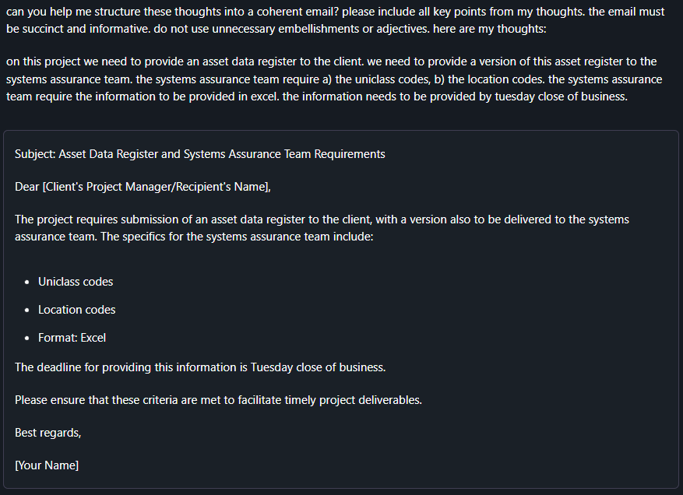Click the "Location codes" bullet item
This screenshot has height=495, width=683.
(x=76, y=310)
